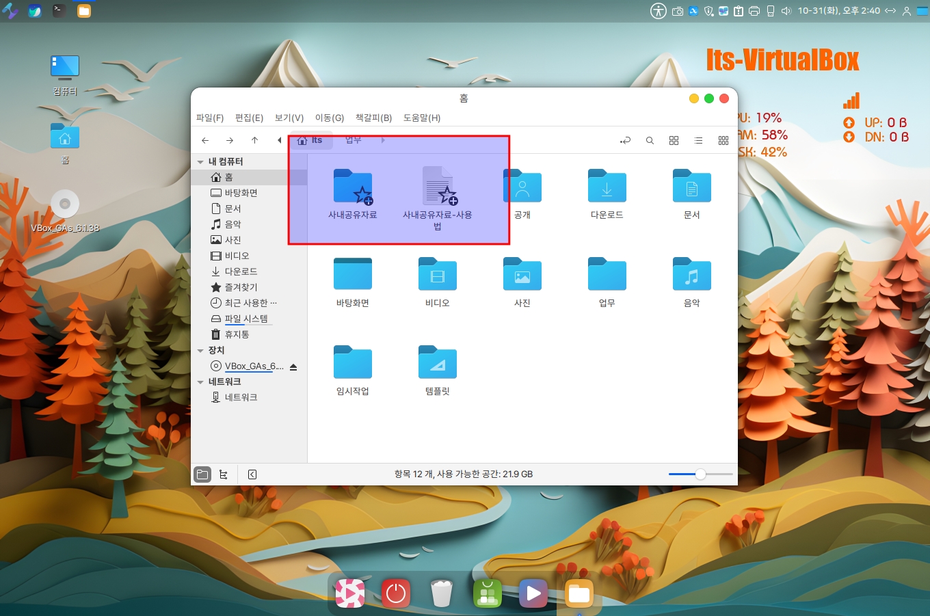Eject the VBox_GAs disc
Image resolution: width=930 pixels, height=616 pixels.
(293, 367)
